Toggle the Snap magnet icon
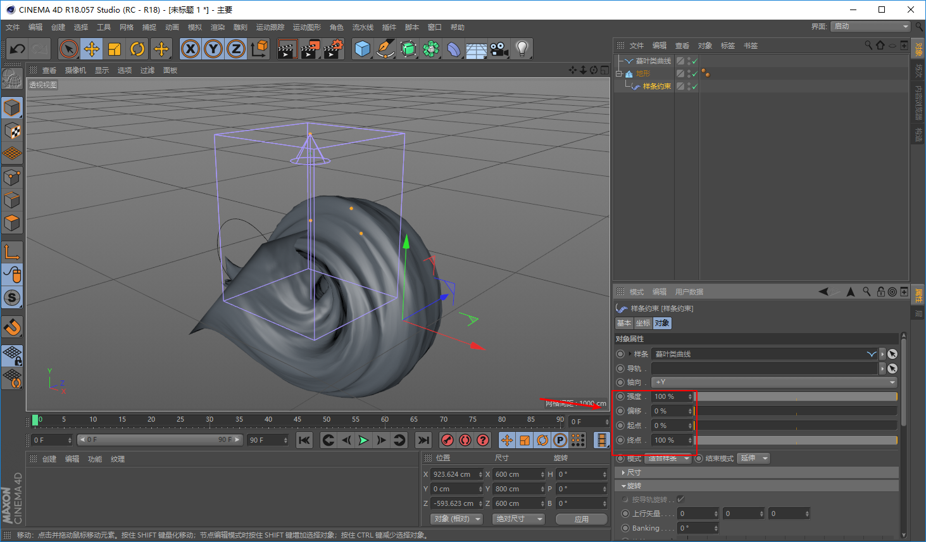 12,327
